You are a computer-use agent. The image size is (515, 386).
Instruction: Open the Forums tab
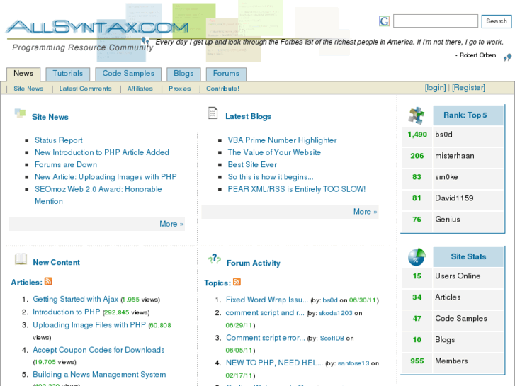point(226,74)
